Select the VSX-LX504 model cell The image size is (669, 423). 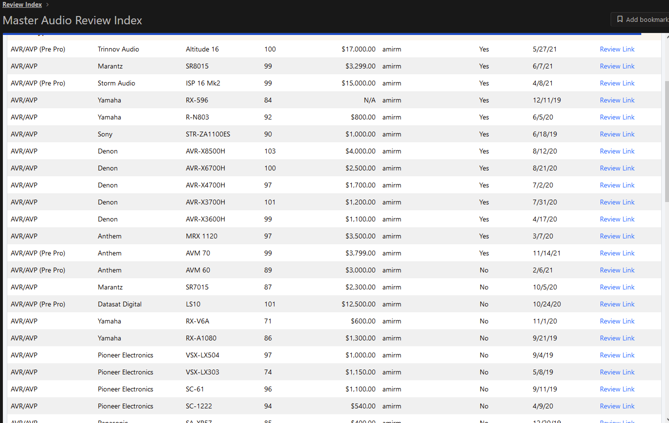tap(202, 355)
